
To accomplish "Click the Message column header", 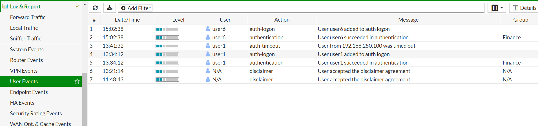I will point(408,20).
